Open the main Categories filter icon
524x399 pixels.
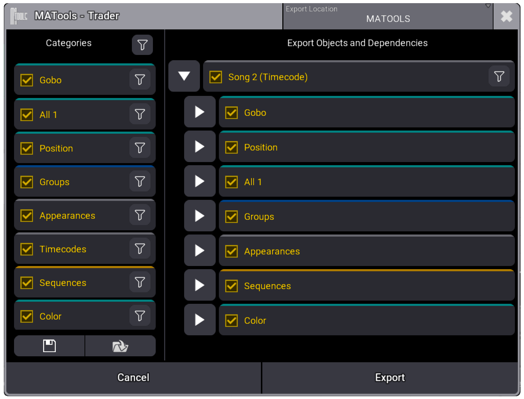tap(142, 45)
